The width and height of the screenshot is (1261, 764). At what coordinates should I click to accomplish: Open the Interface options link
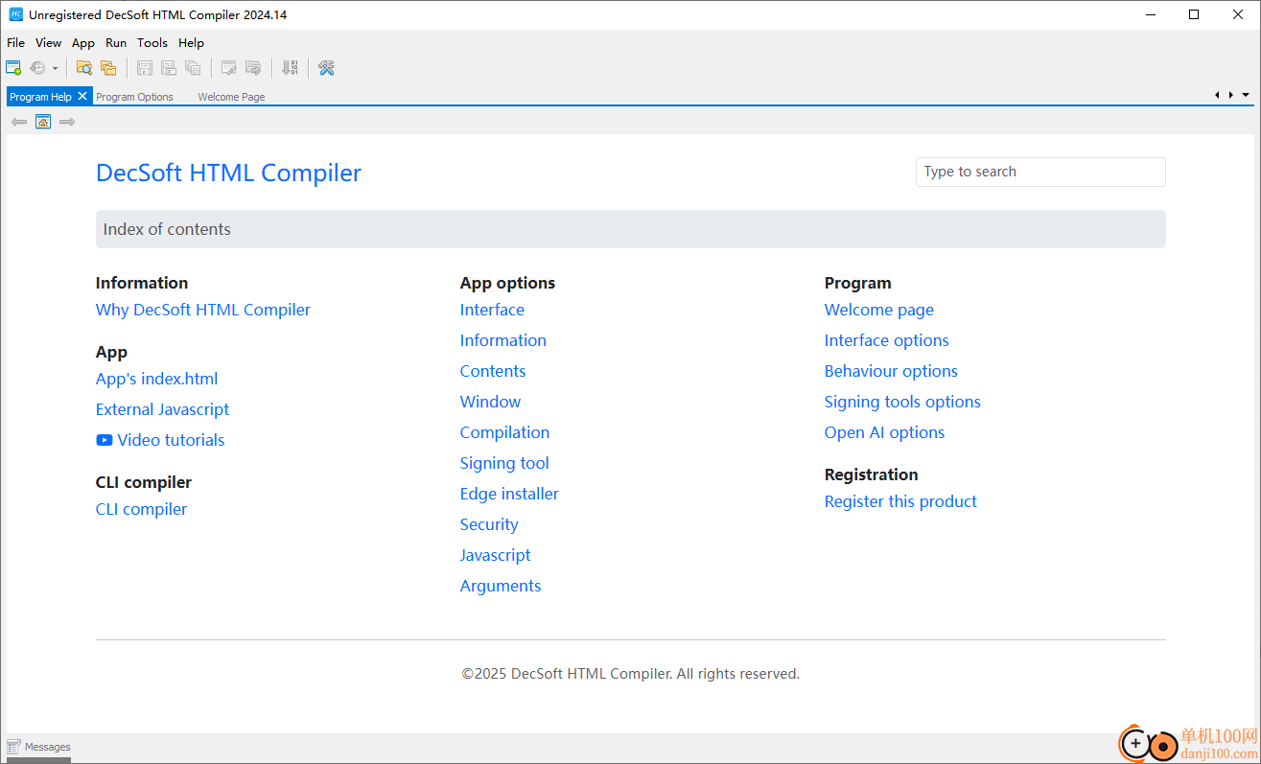click(887, 340)
